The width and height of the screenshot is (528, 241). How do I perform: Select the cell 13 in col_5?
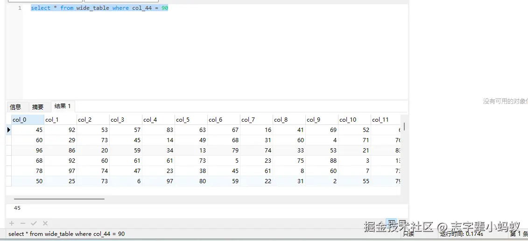191,150
